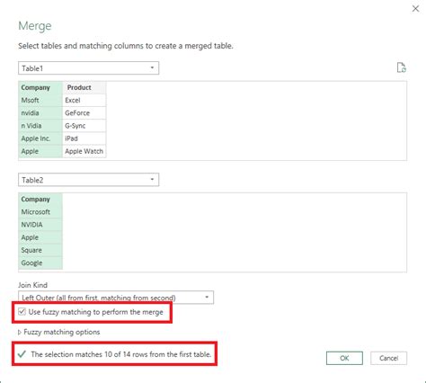This screenshot has height=383, width=426.
Task: Click the Apple cell in Table2
Action: (40, 237)
